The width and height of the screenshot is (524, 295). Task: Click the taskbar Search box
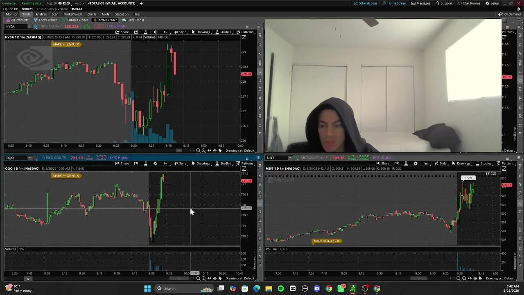tap(184, 288)
